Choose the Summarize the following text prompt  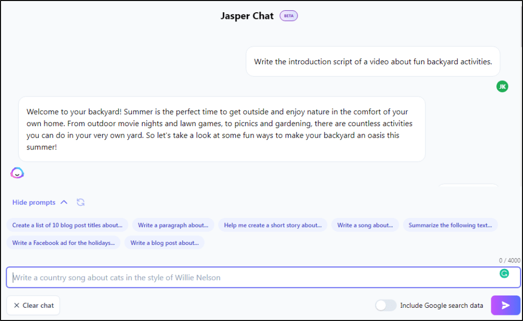pos(450,225)
